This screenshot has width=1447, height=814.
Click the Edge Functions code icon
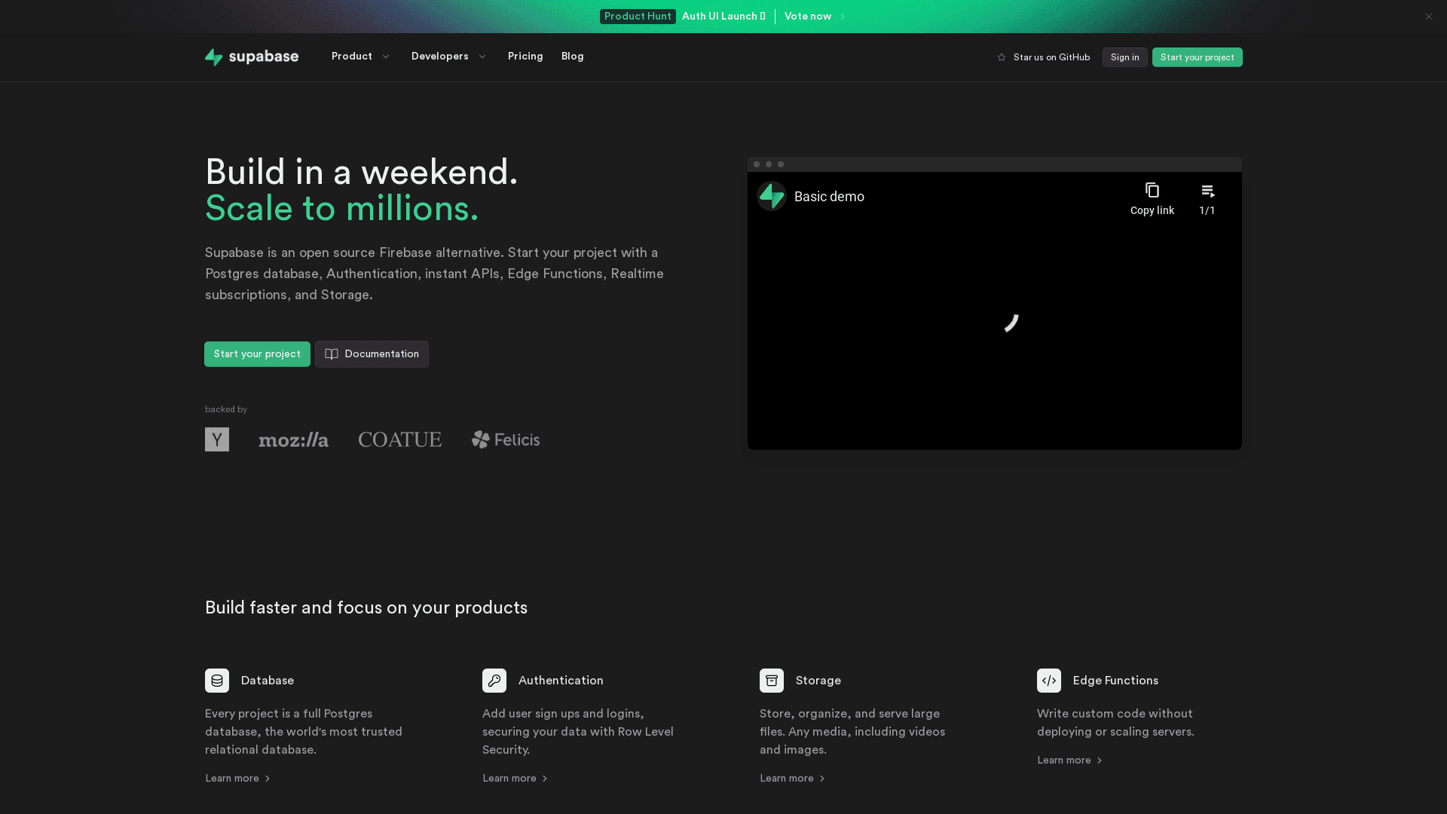tap(1049, 681)
